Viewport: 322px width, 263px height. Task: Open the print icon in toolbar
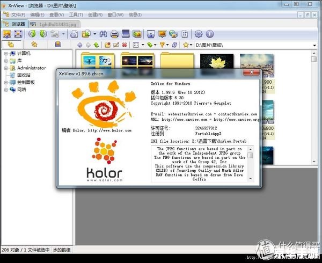tap(114, 34)
